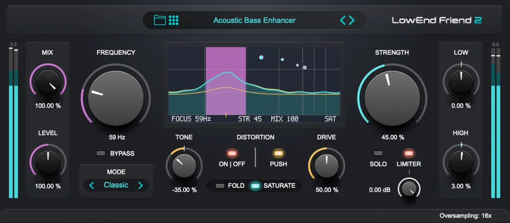Click the LOW value 0.00 %
Screen dimensions: 510x223
[x=461, y=106]
